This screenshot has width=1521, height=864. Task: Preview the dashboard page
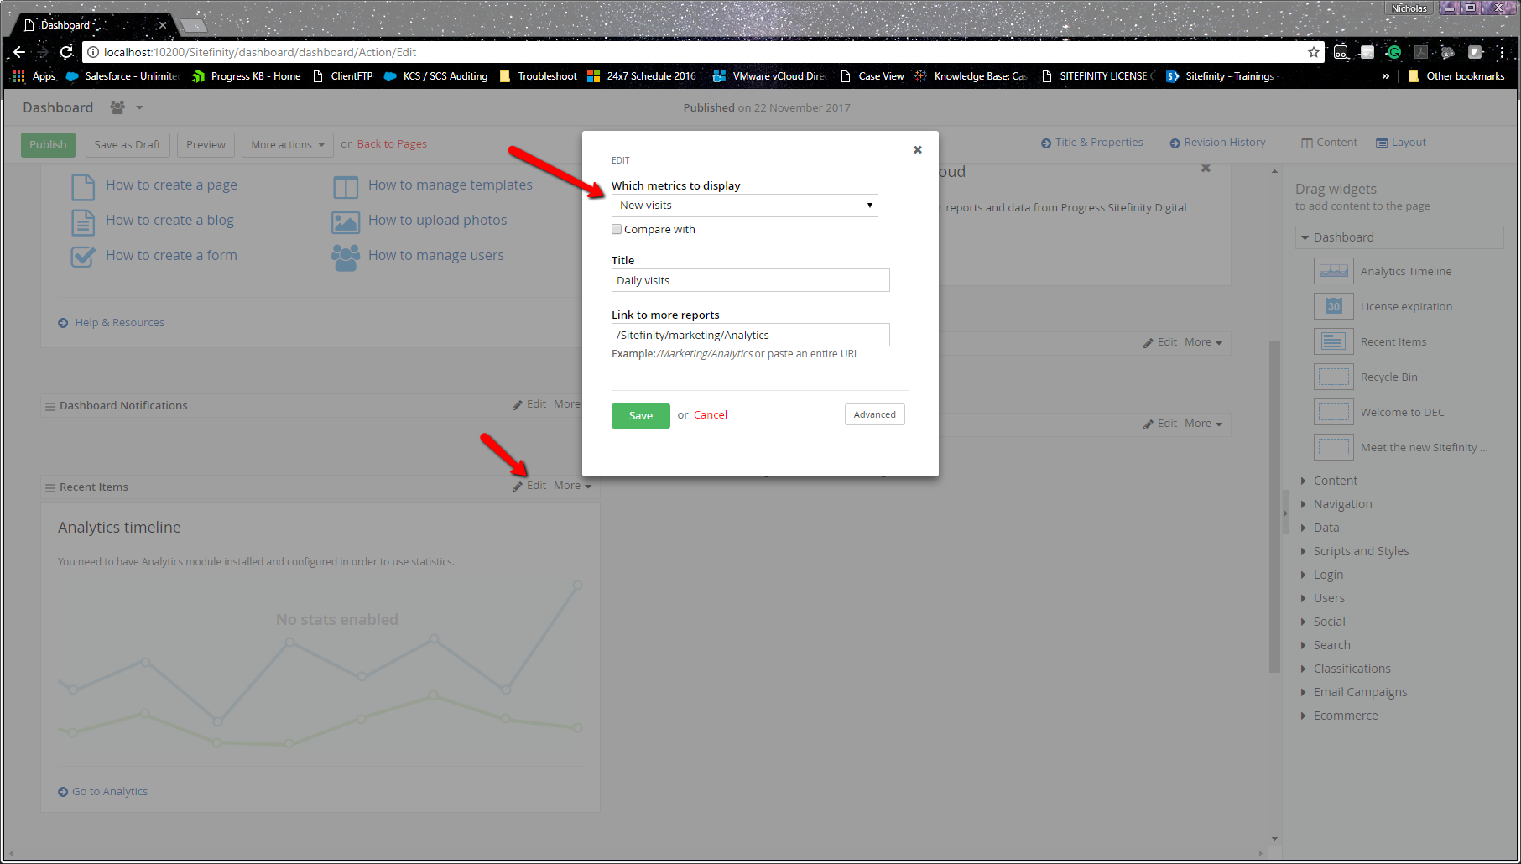pyautogui.click(x=206, y=145)
